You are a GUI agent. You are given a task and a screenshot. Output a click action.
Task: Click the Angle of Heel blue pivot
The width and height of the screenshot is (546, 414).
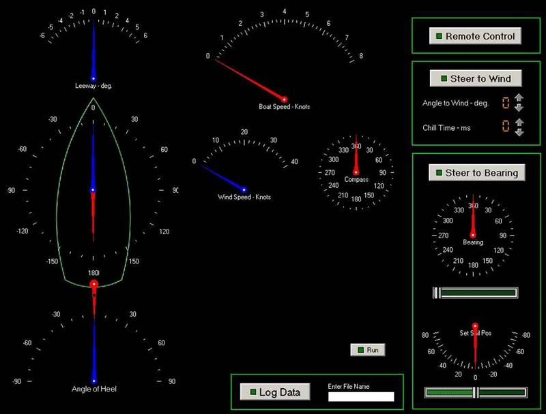click(x=94, y=381)
